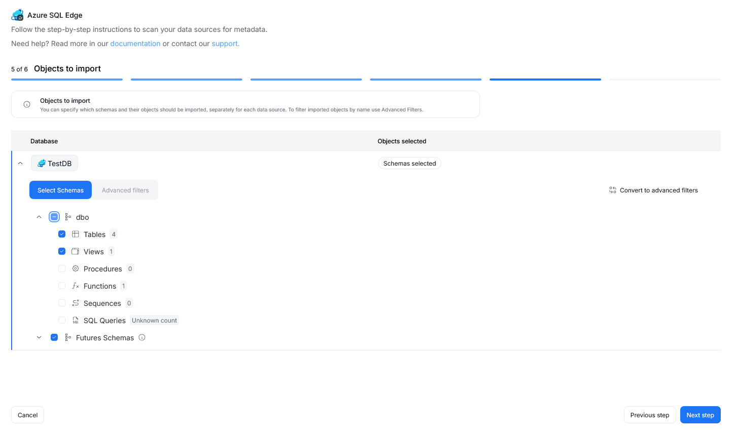Enable the Functions checkbox

(x=62, y=286)
